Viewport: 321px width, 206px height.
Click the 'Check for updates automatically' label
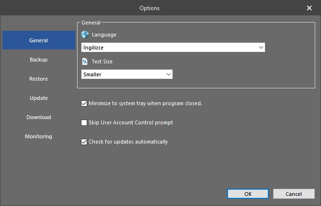click(x=128, y=142)
